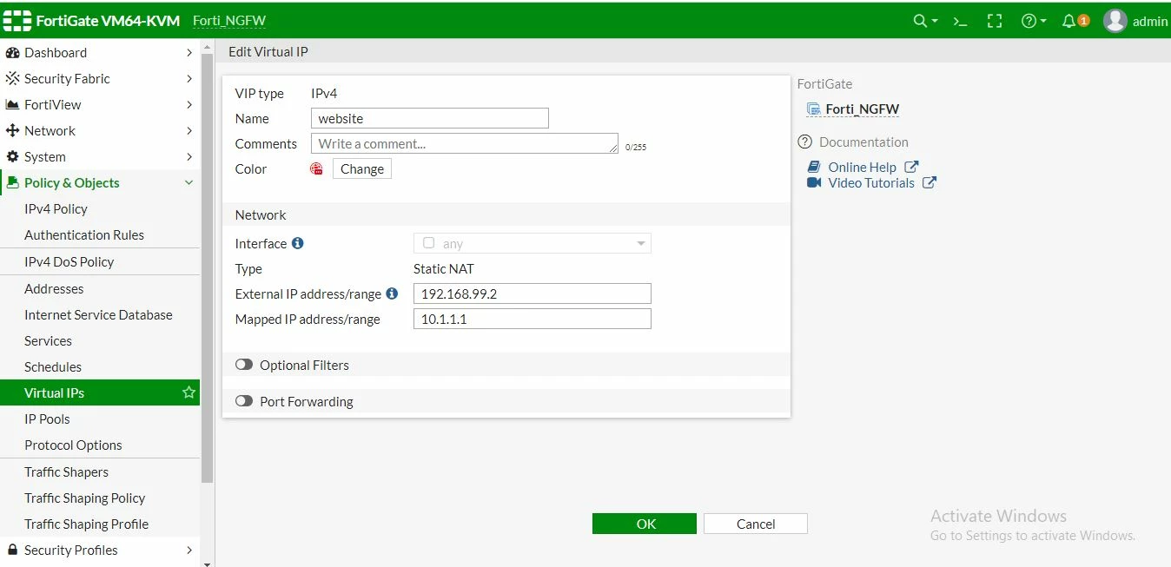Expand the FortiView chevron
This screenshot has width=1171, height=567.
pyautogui.click(x=189, y=105)
